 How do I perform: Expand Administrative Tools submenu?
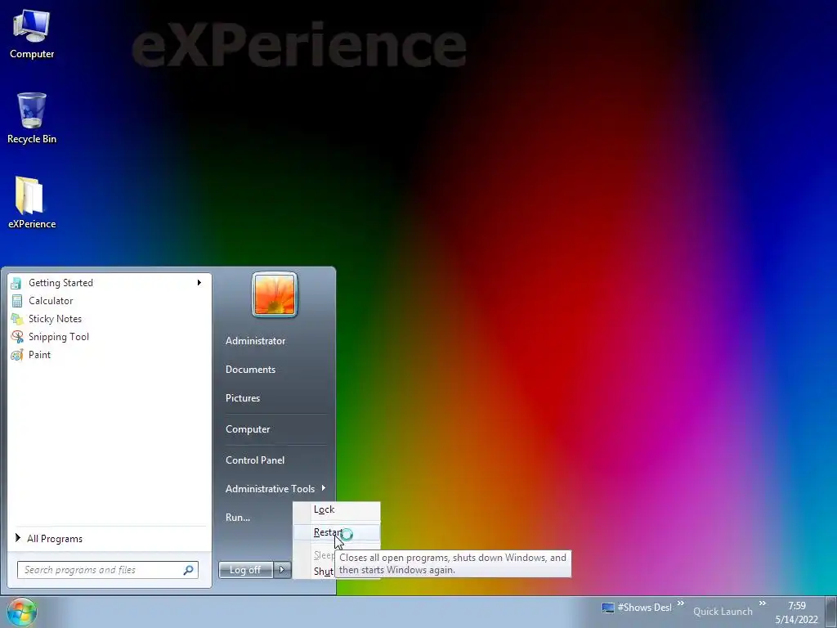click(x=275, y=489)
